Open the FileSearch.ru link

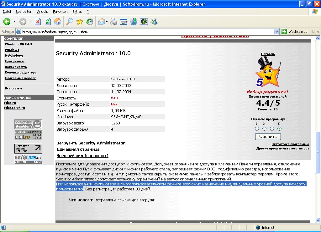(x=14, y=108)
